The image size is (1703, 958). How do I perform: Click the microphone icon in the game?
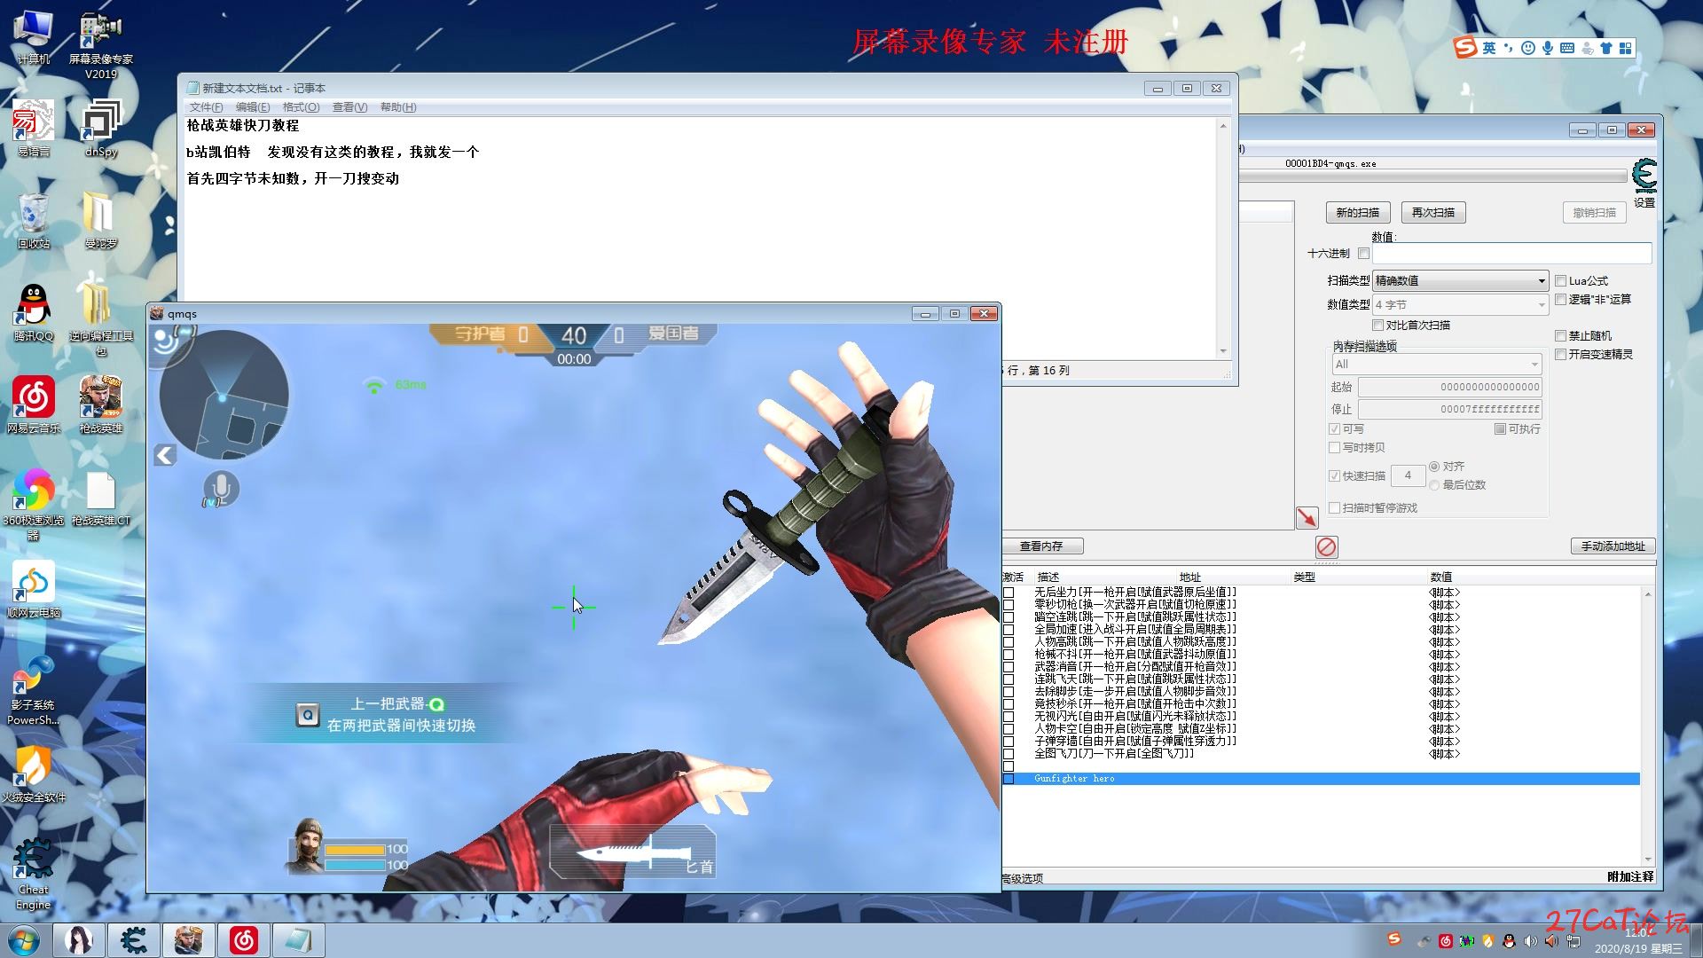click(221, 489)
